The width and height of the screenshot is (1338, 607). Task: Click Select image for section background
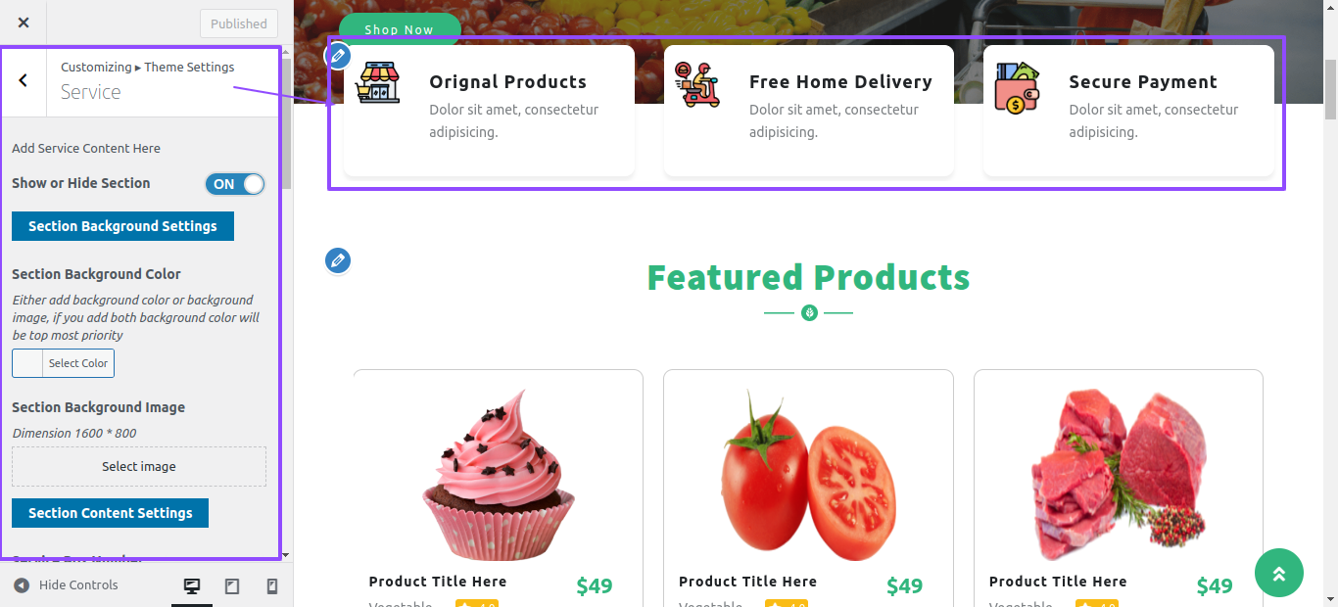click(x=139, y=467)
